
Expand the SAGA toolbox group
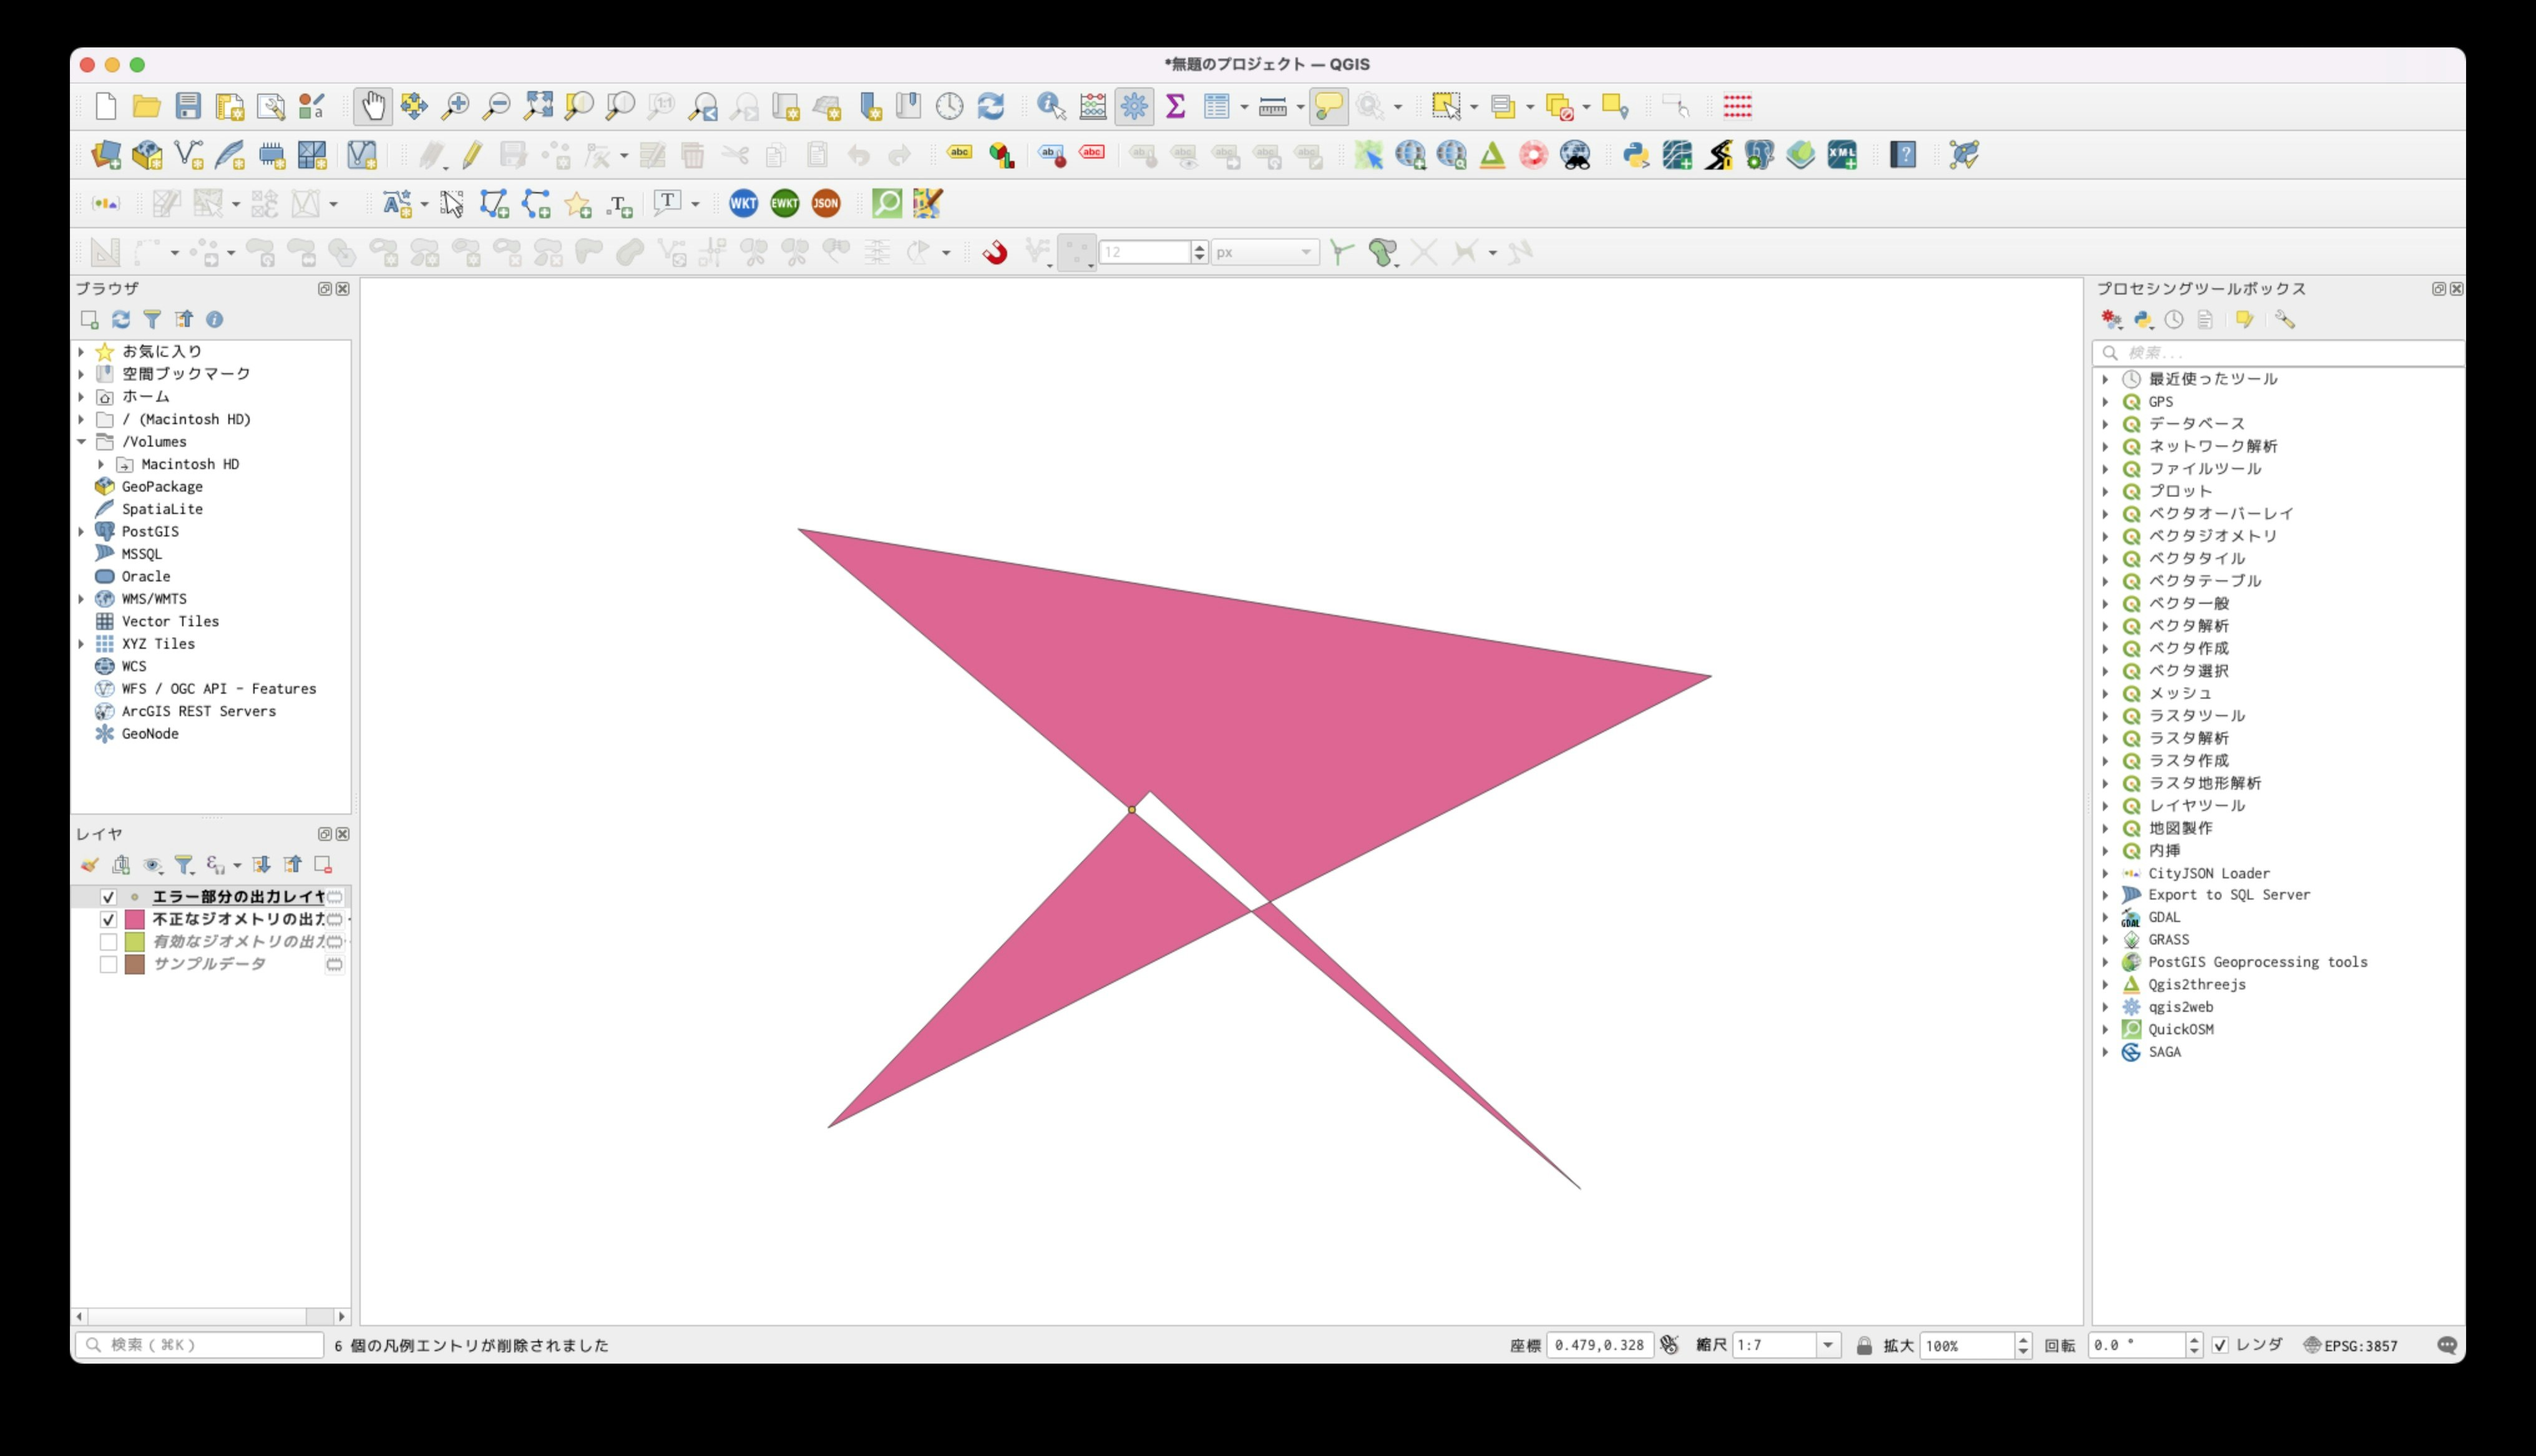pos(2105,1052)
